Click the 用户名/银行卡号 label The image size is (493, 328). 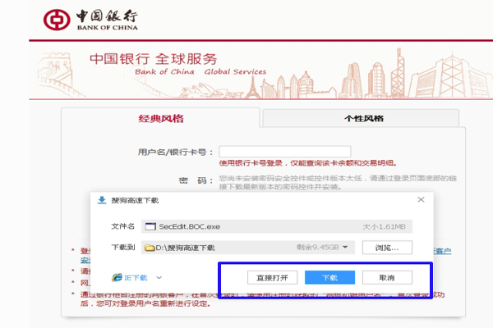175,153
